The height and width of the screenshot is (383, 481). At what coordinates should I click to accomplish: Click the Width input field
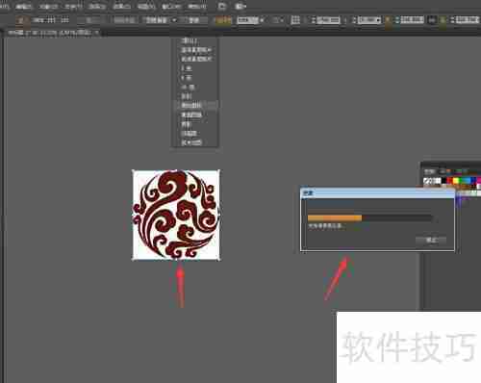(x=412, y=20)
